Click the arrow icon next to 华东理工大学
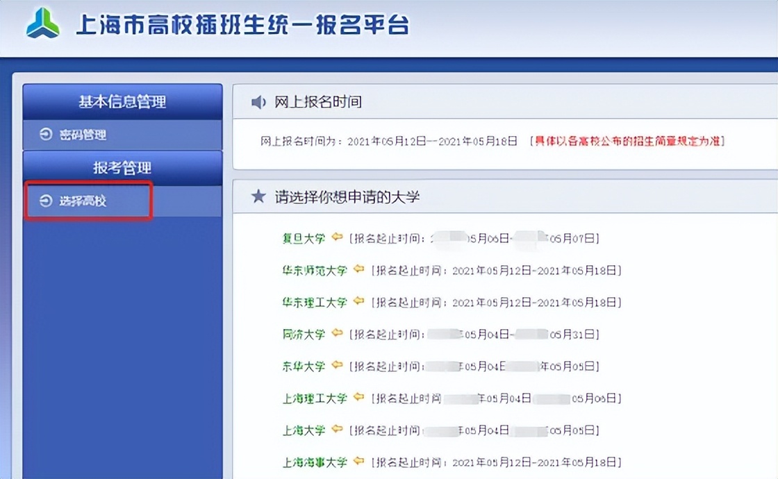This screenshot has width=778, height=479. pos(359,301)
